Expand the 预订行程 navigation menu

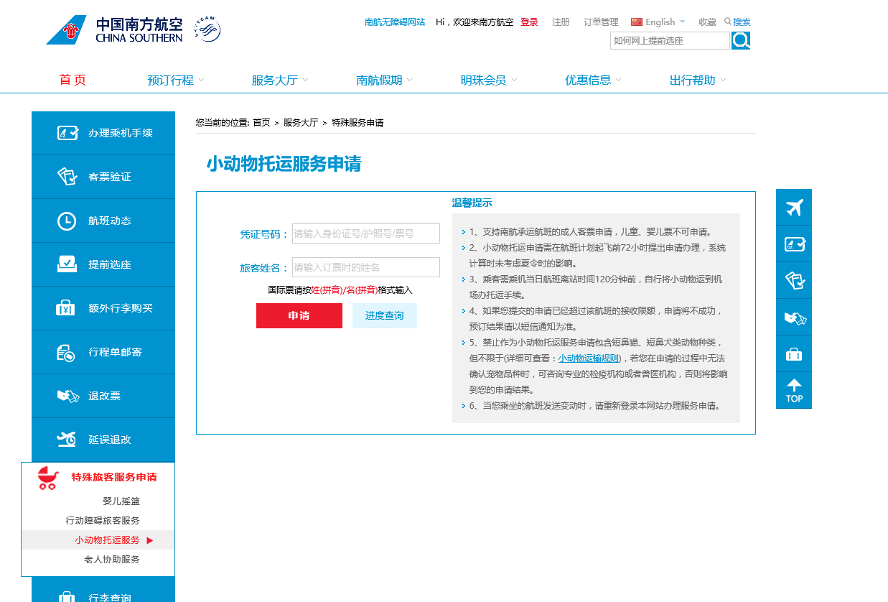click(x=176, y=80)
